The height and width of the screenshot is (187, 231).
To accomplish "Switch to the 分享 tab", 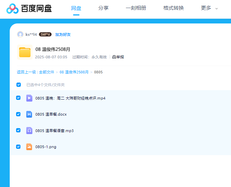I will pyautogui.click(x=104, y=8).
